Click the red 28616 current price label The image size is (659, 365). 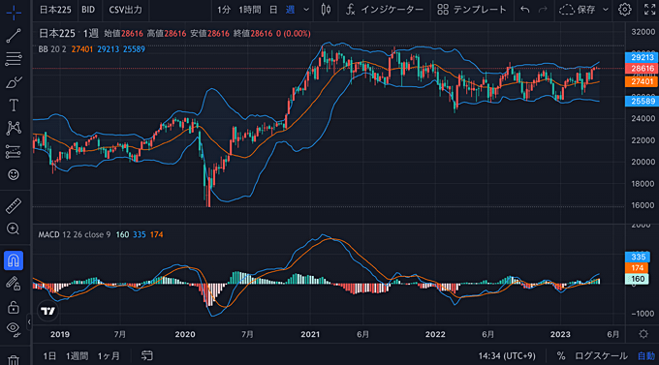(x=642, y=69)
